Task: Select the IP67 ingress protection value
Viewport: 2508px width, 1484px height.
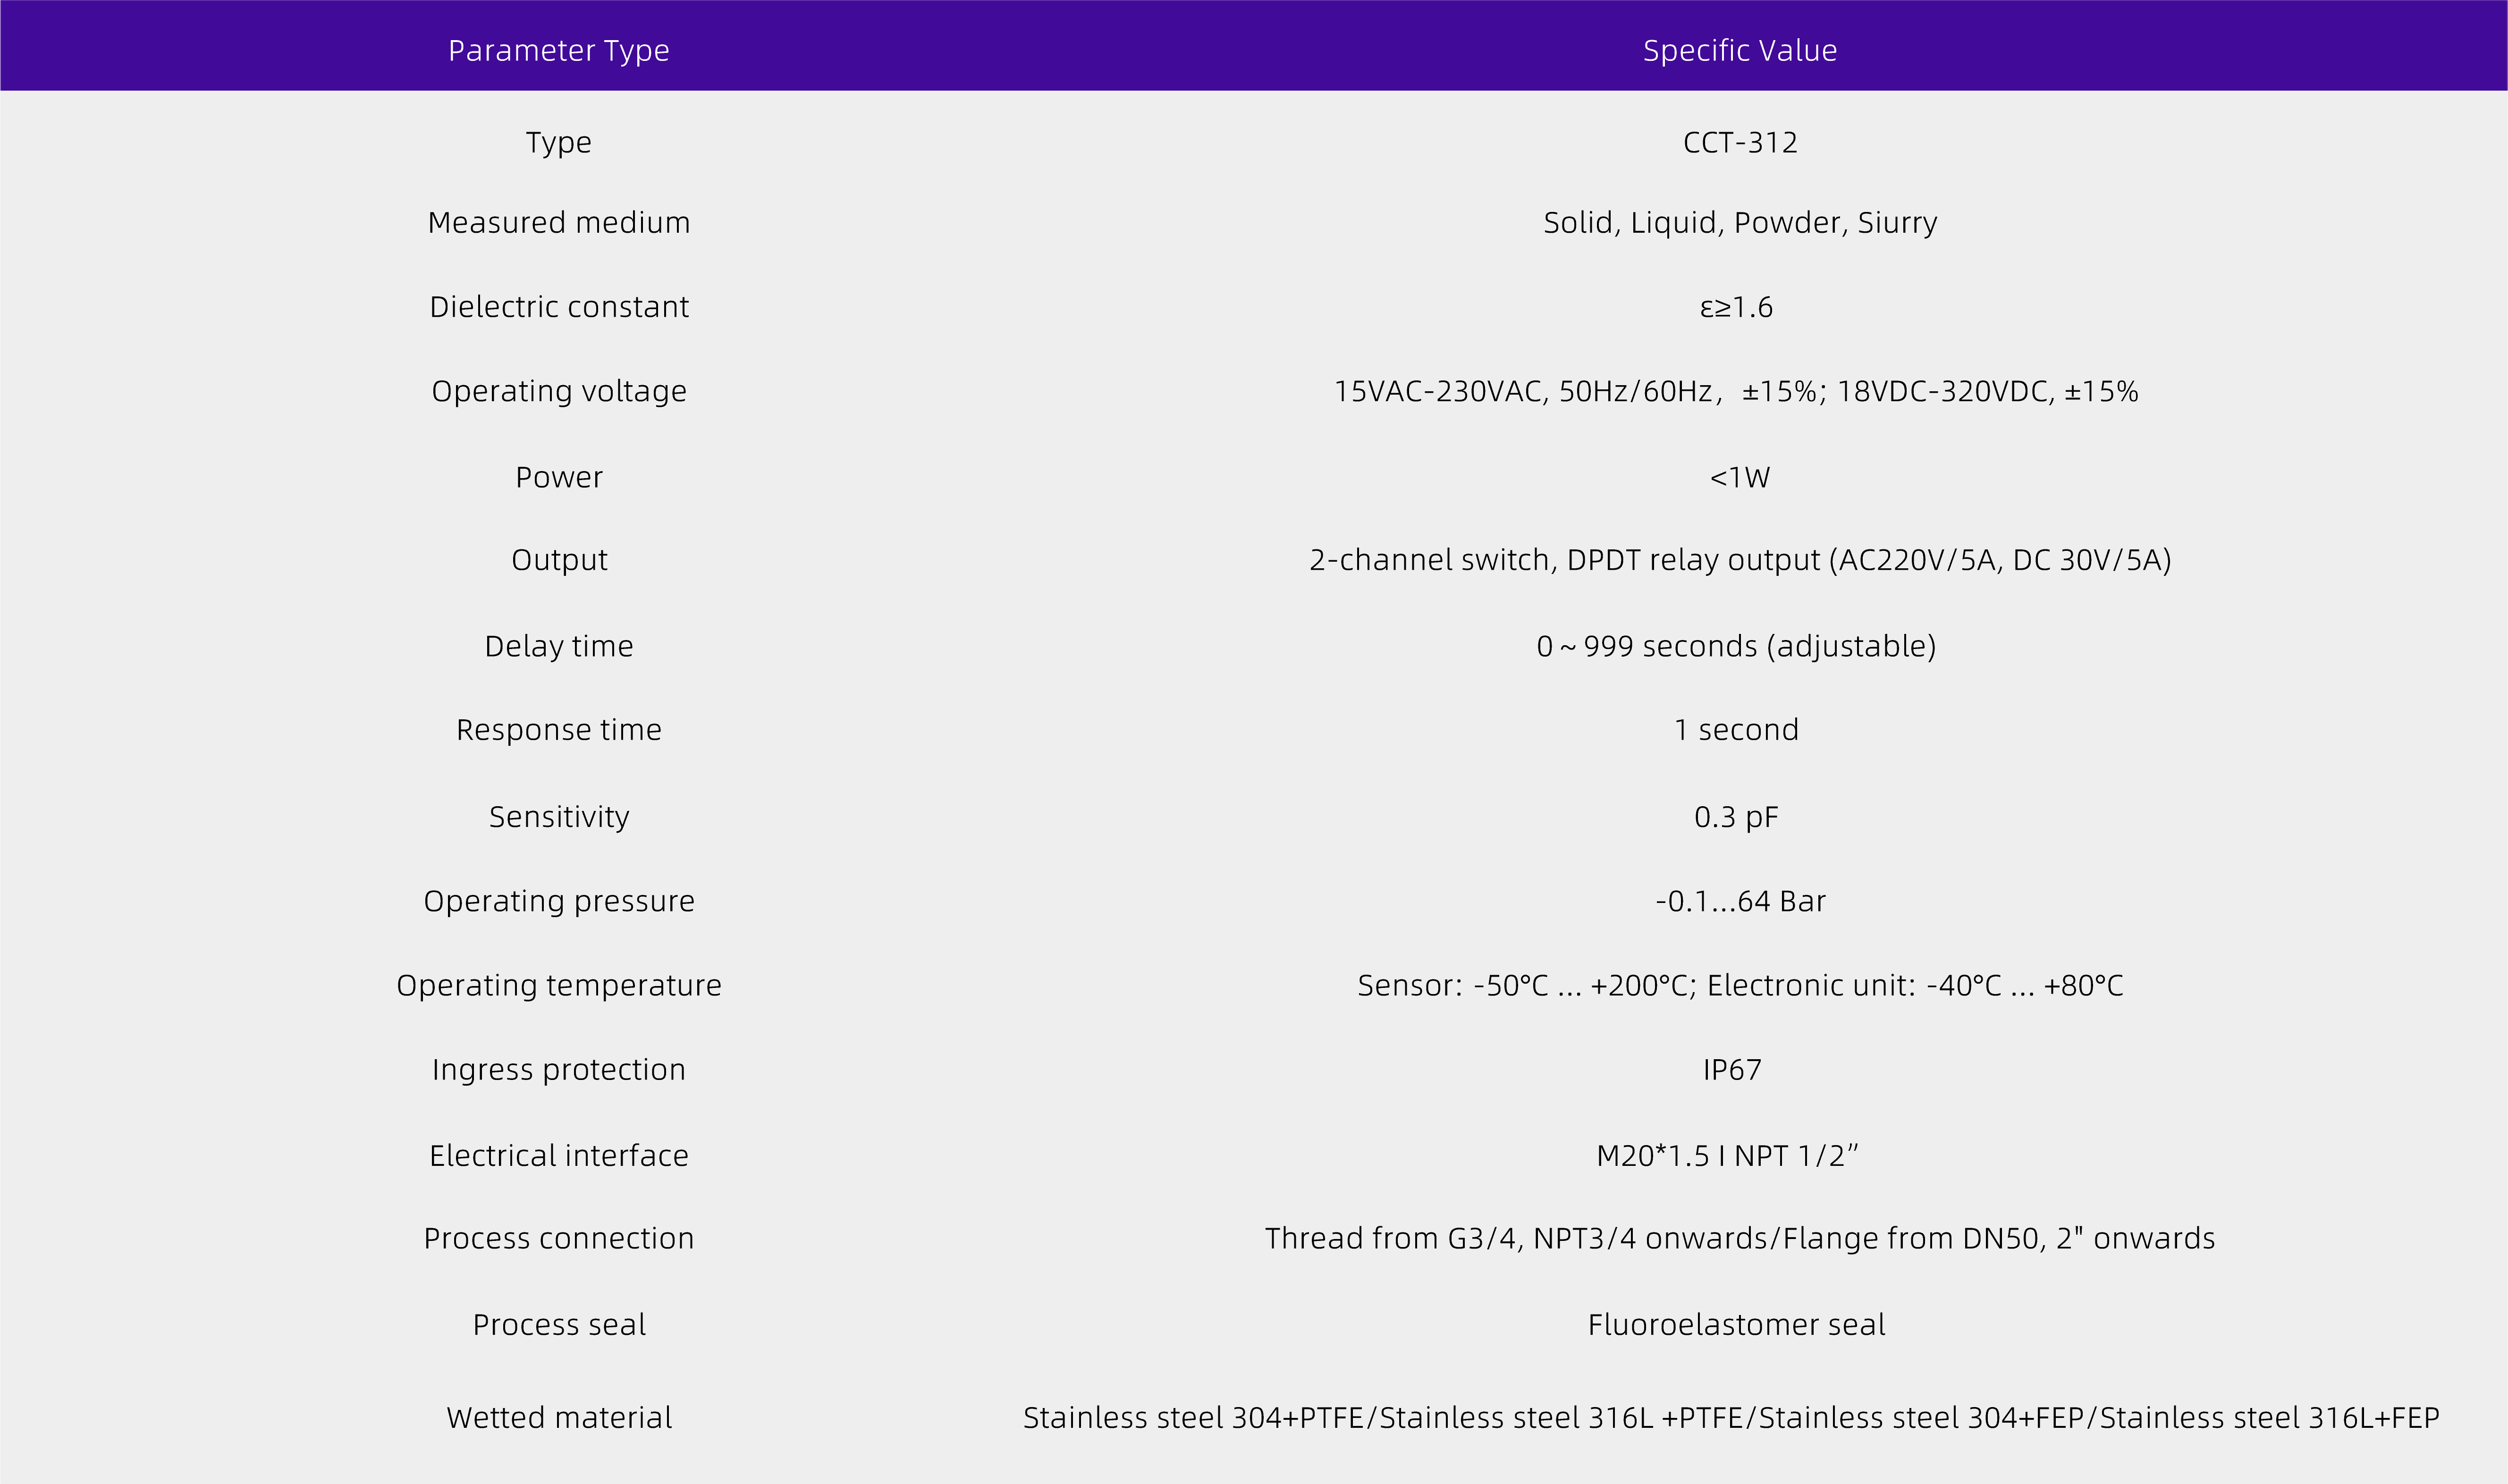Action: (x=1732, y=1070)
